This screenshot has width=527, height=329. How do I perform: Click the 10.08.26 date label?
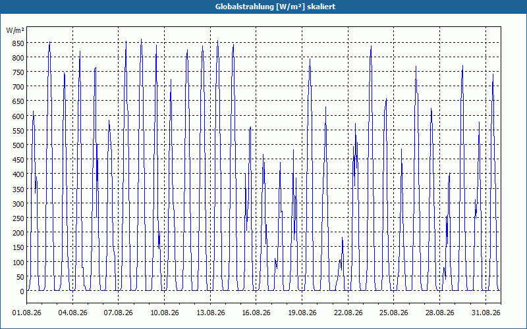[x=164, y=313]
